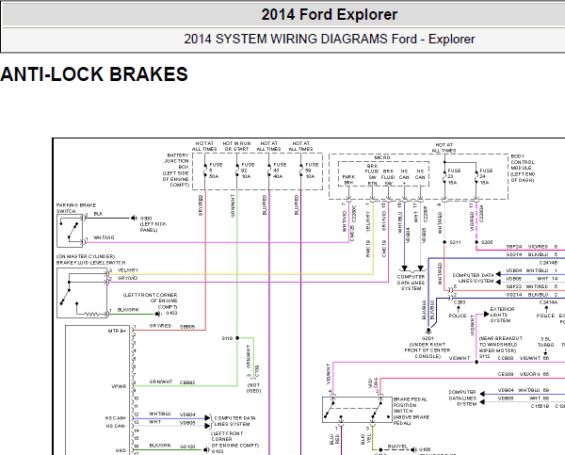The width and height of the screenshot is (565, 455).
Task: Click the 'EXTERIOR LIGHTS SYSTEM' label
Action: click(502, 315)
